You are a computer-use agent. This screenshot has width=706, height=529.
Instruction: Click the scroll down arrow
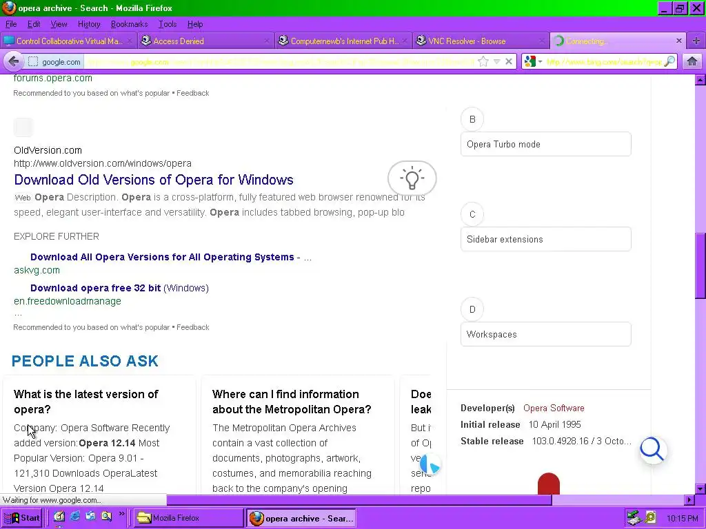[700, 489]
